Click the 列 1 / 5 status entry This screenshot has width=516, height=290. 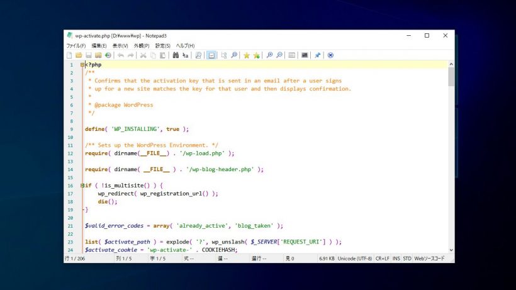point(124,259)
